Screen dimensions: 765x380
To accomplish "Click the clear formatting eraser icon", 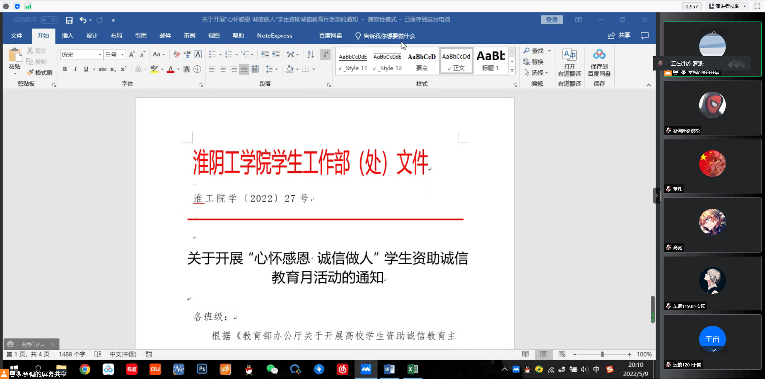I will click(177, 54).
